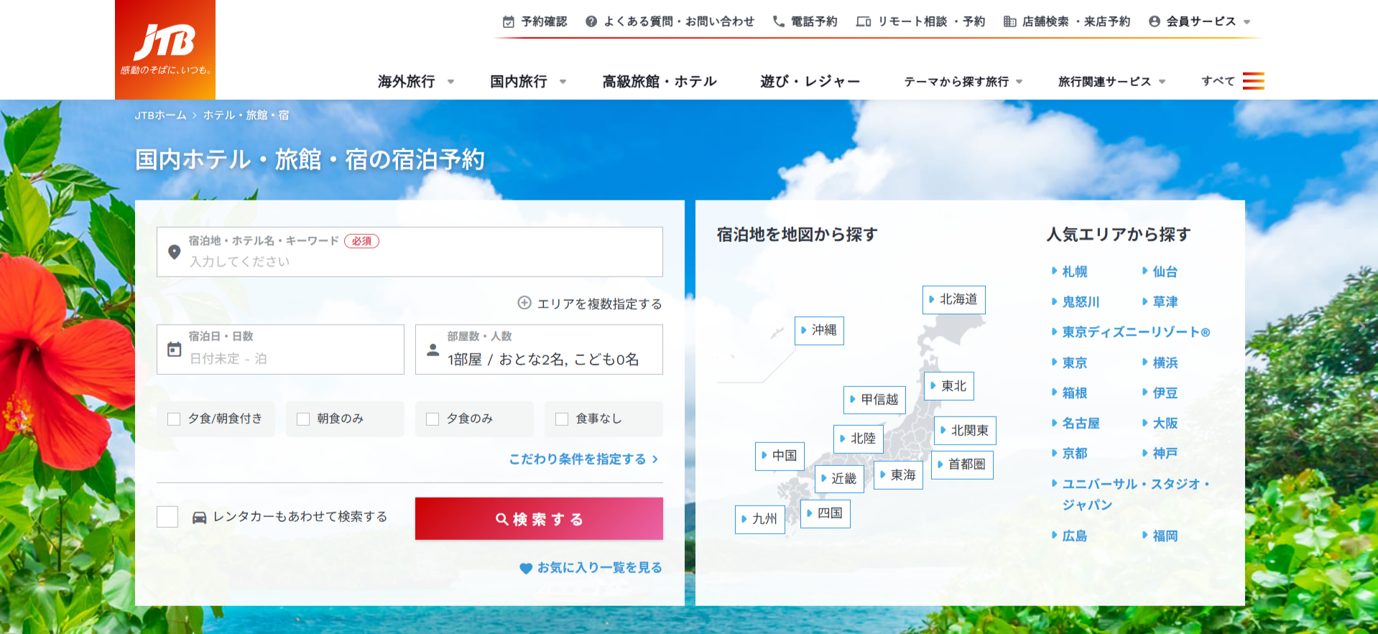Check the 夕食/朝食付き meal option

click(x=174, y=419)
